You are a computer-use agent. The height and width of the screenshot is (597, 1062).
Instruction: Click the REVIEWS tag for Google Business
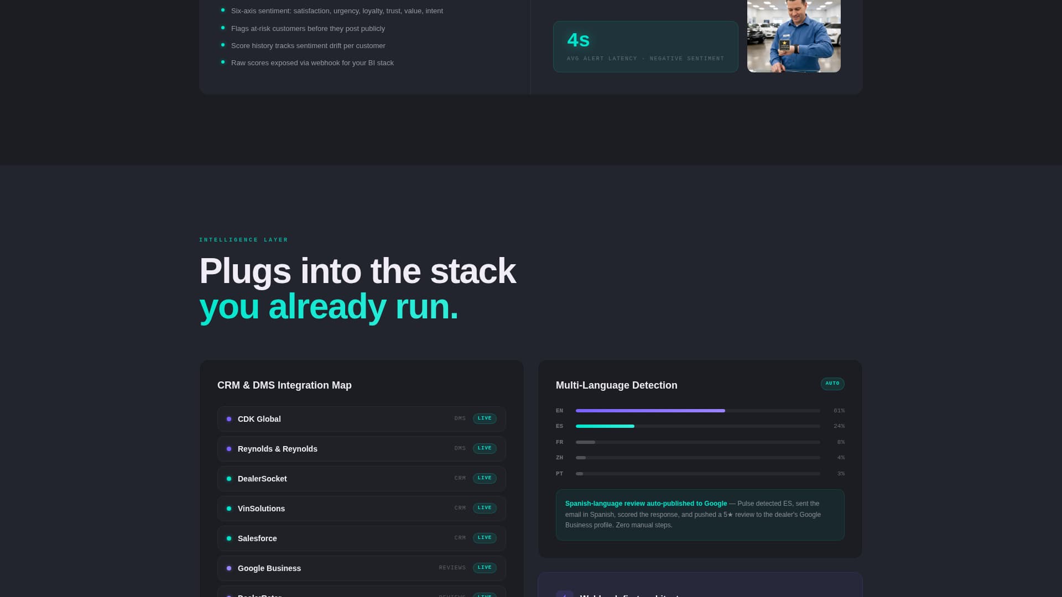pos(452,568)
